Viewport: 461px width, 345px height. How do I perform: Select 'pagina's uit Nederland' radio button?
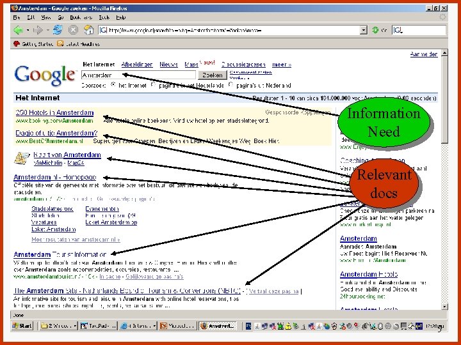231,84
